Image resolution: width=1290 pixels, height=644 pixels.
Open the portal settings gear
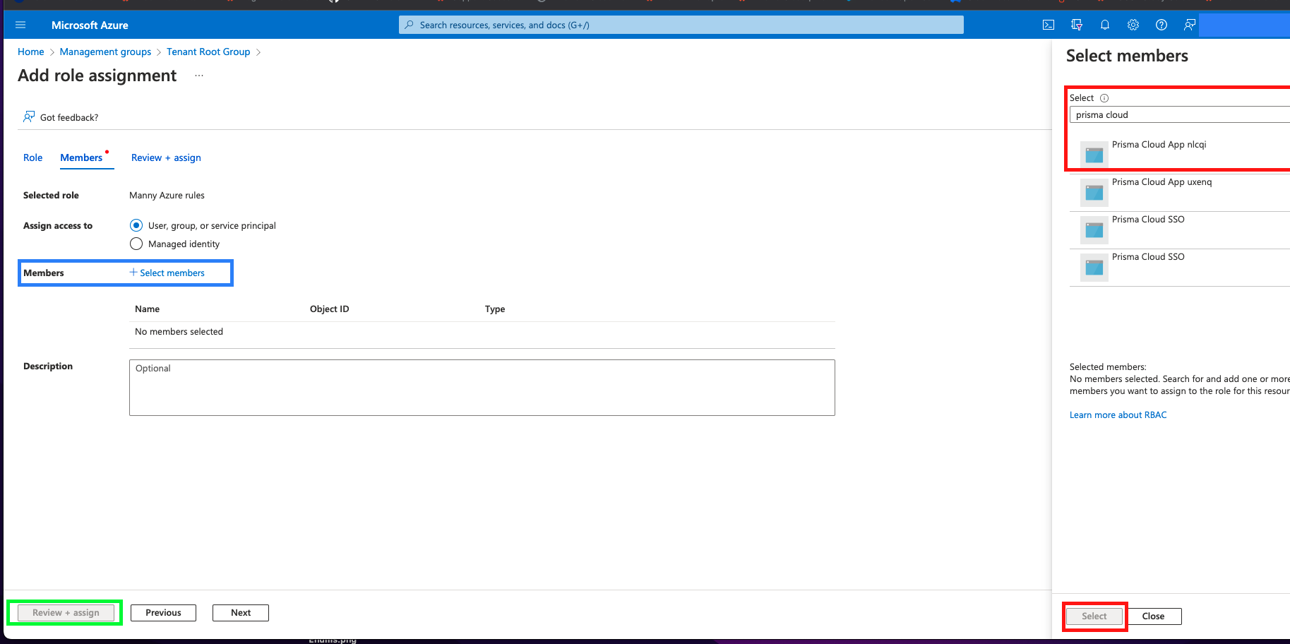pyautogui.click(x=1133, y=24)
